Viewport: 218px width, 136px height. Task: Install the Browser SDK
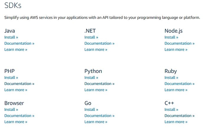tap(11, 109)
